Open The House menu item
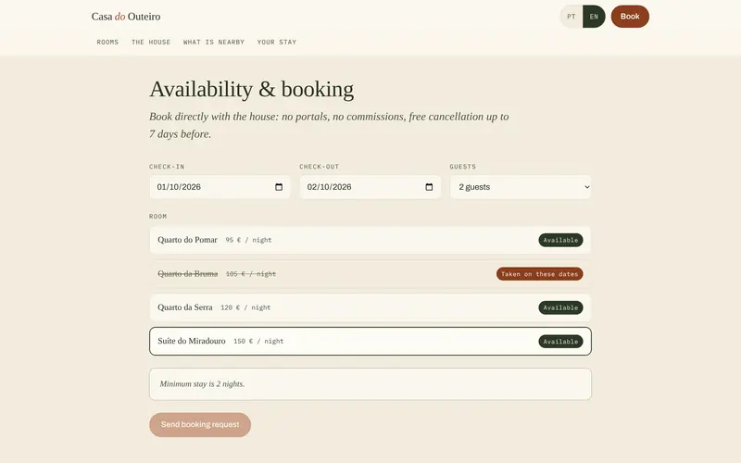Viewport: 741px width, 463px height. tap(151, 42)
